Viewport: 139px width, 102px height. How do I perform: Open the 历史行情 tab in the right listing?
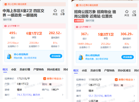96,71
